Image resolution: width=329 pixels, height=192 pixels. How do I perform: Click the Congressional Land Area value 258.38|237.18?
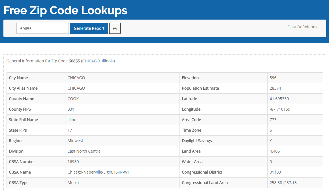(283, 183)
